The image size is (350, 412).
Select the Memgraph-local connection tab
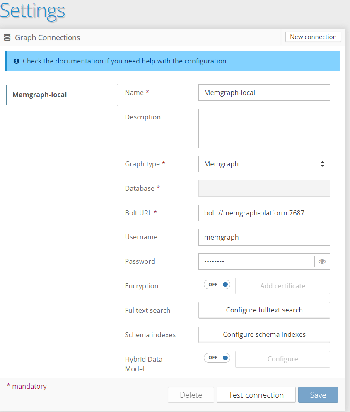click(x=62, y=95)
